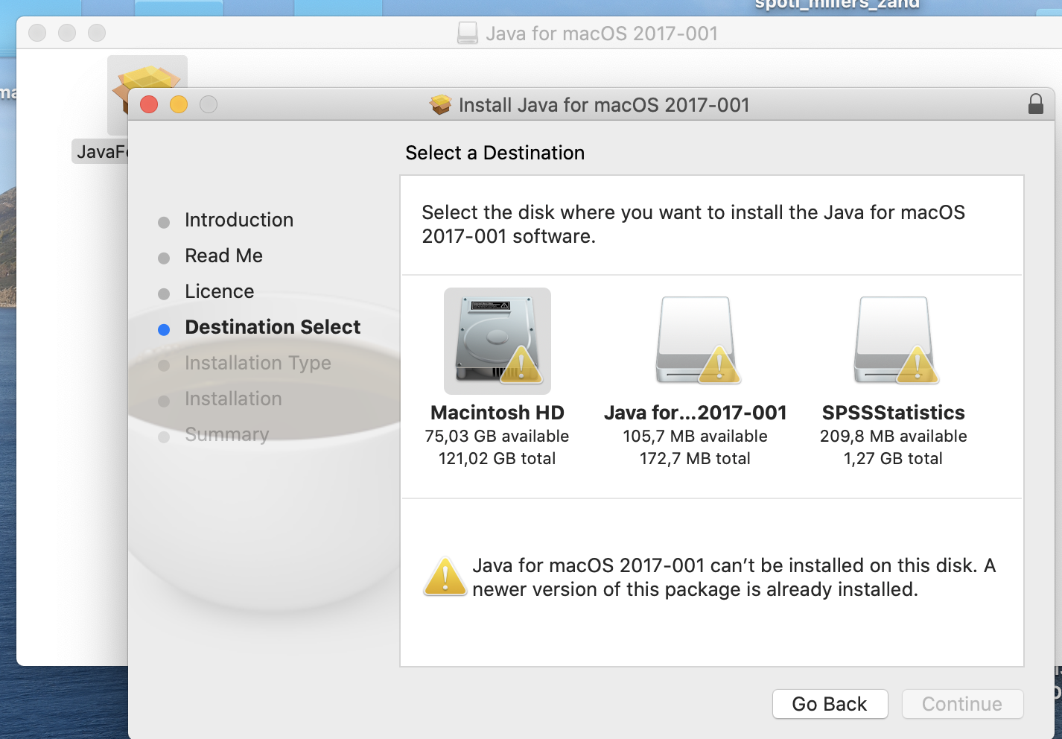The image size is (1062, 739).
Task: Click the warning triangle beside the error message
Action: pyautogui.click(x=445, y=577)
